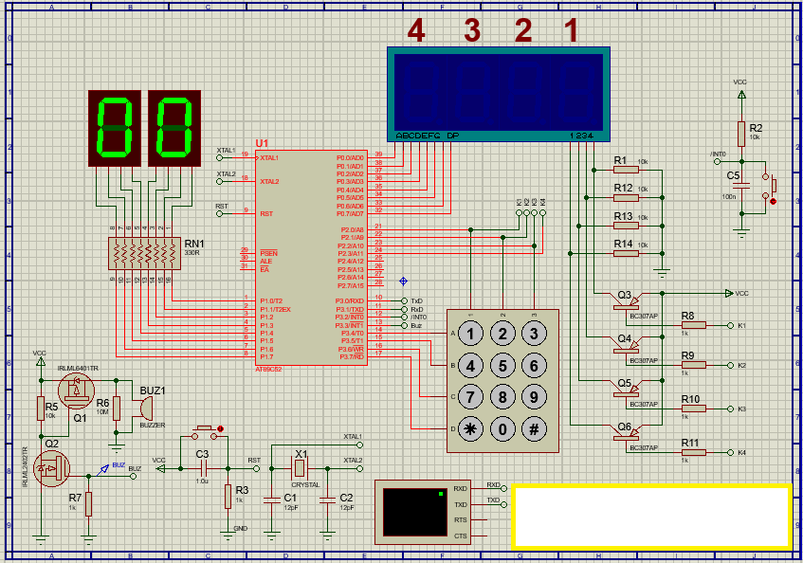Select resistor R6 10M
Screen dimensions: 803x563
coord(117,409)
